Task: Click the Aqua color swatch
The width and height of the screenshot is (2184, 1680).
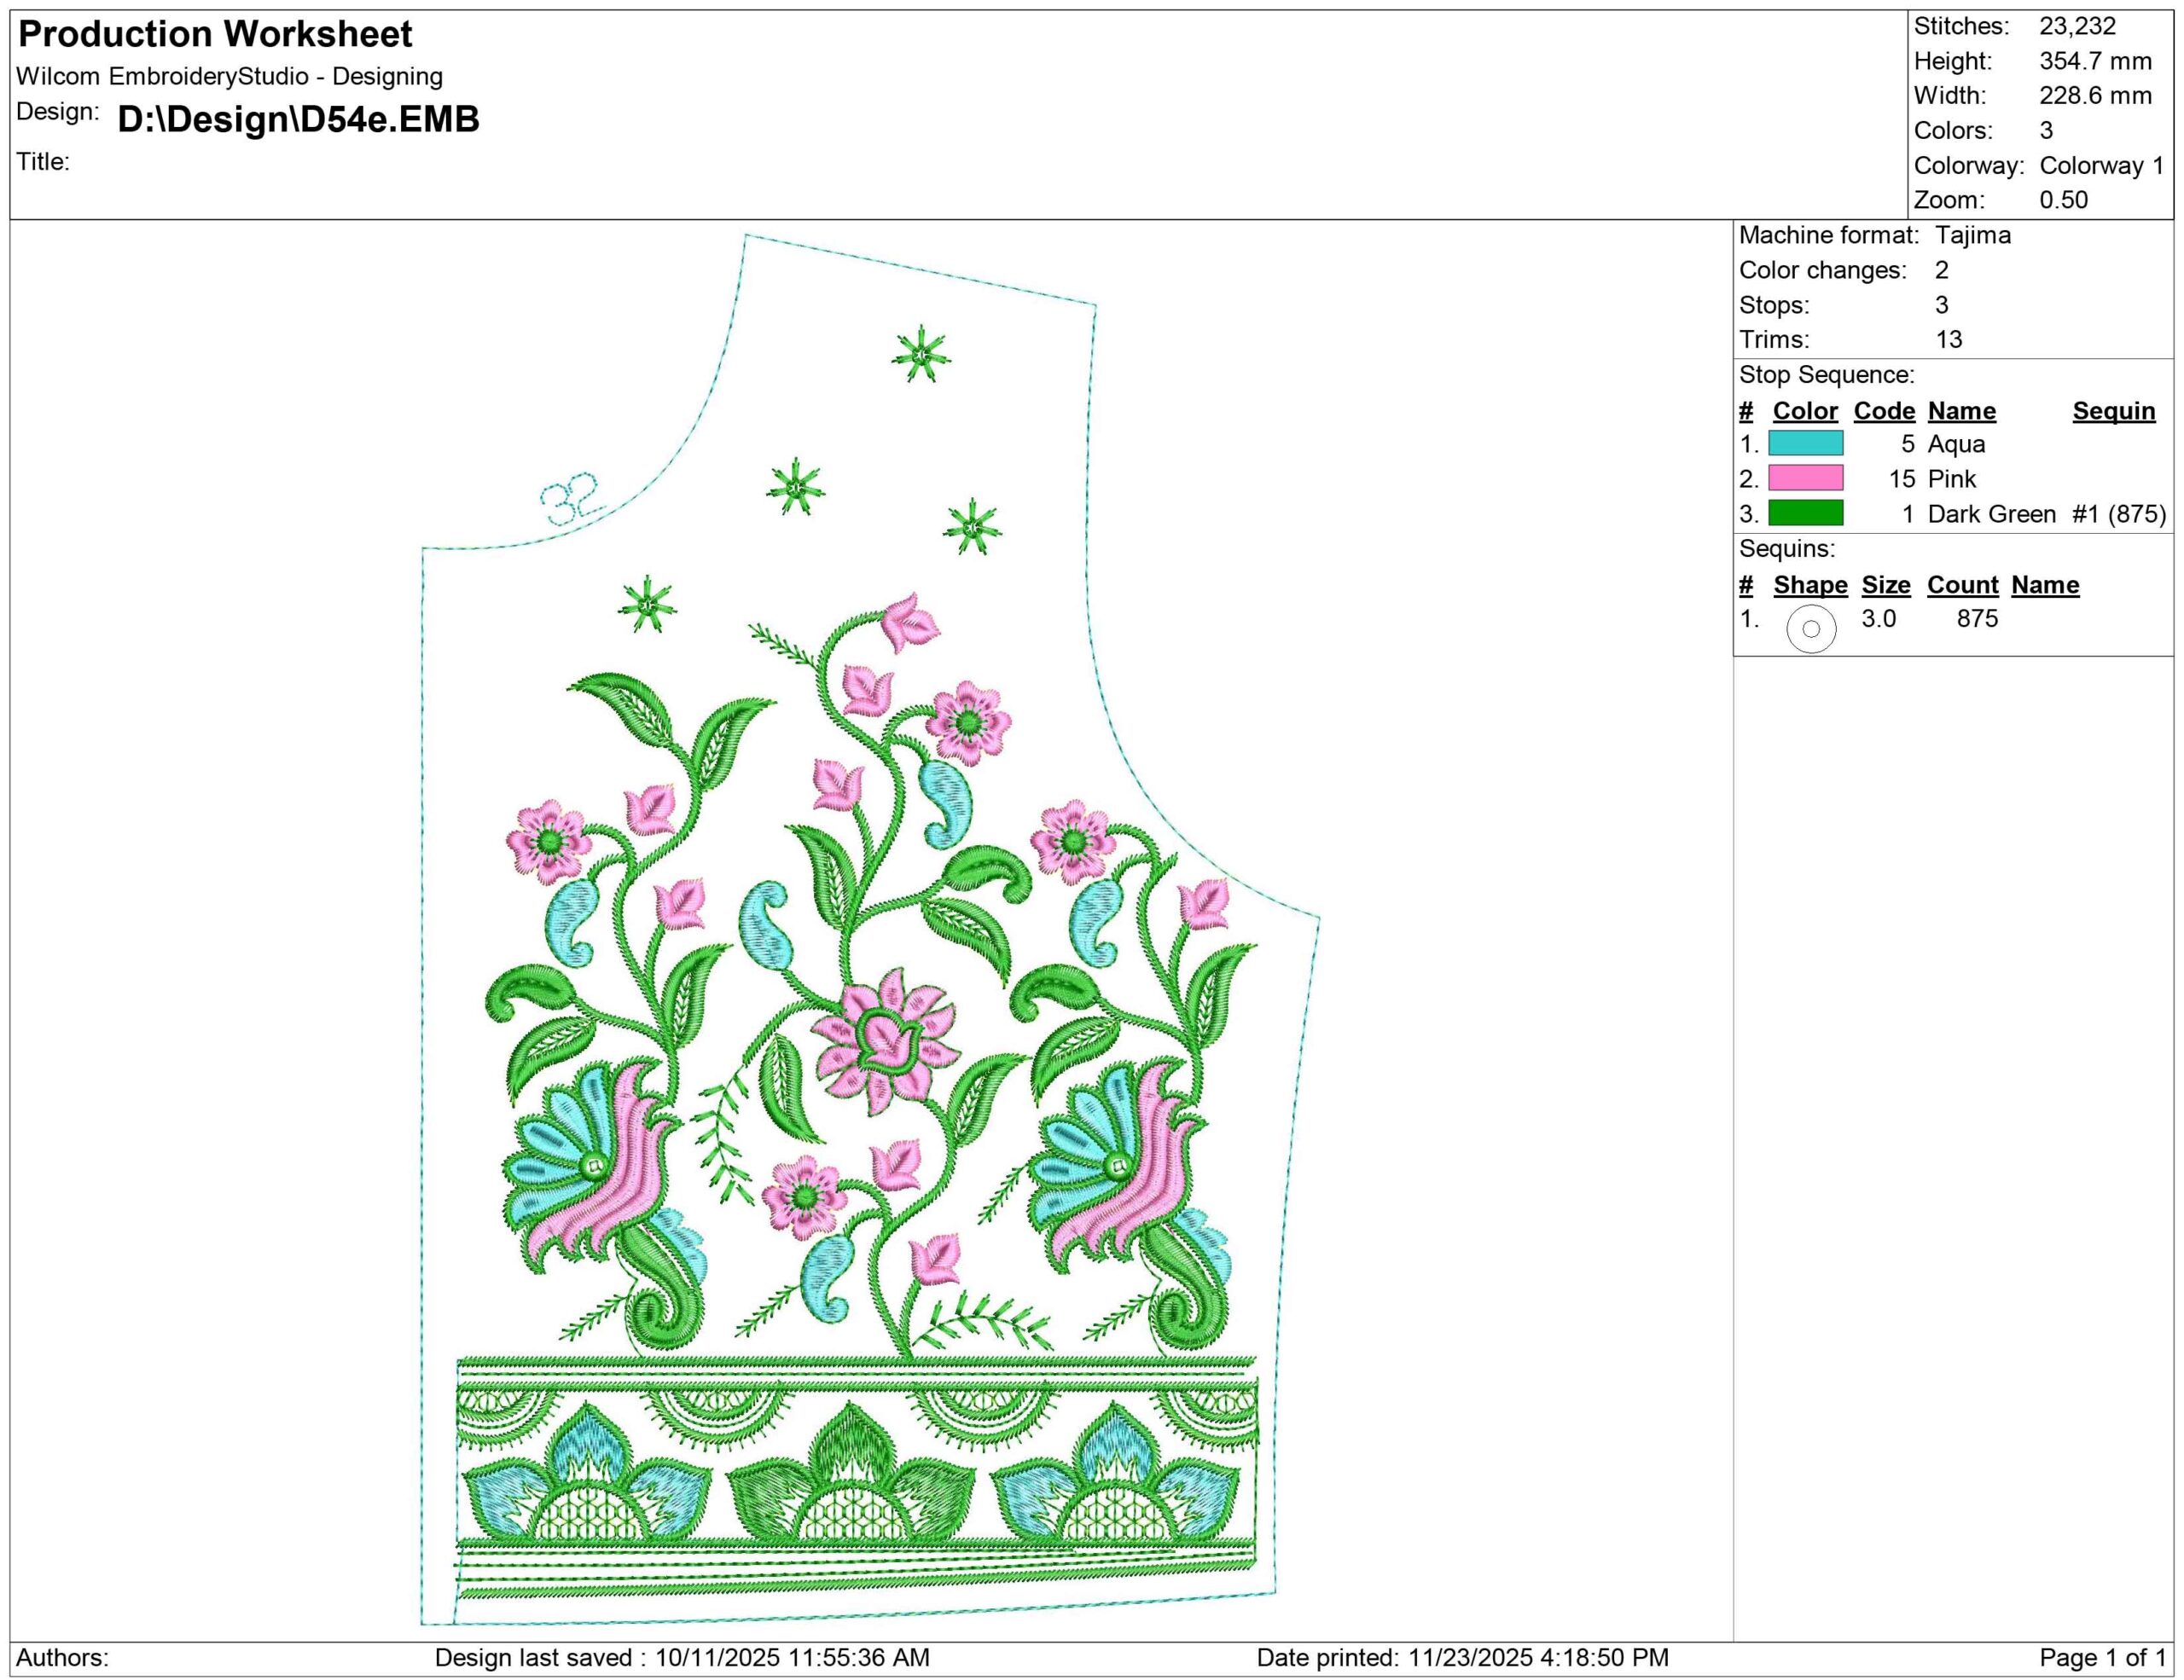Action: 1805,443
